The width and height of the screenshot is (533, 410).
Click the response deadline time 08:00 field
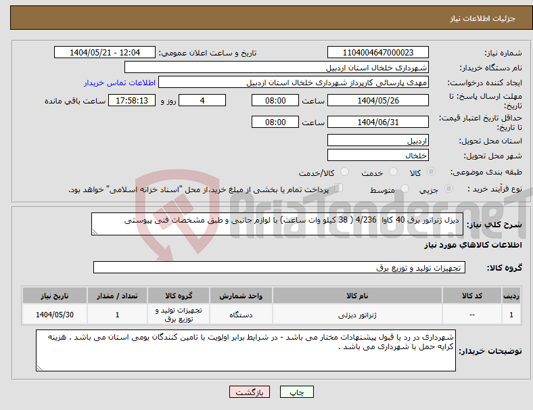tap(275, 100)
